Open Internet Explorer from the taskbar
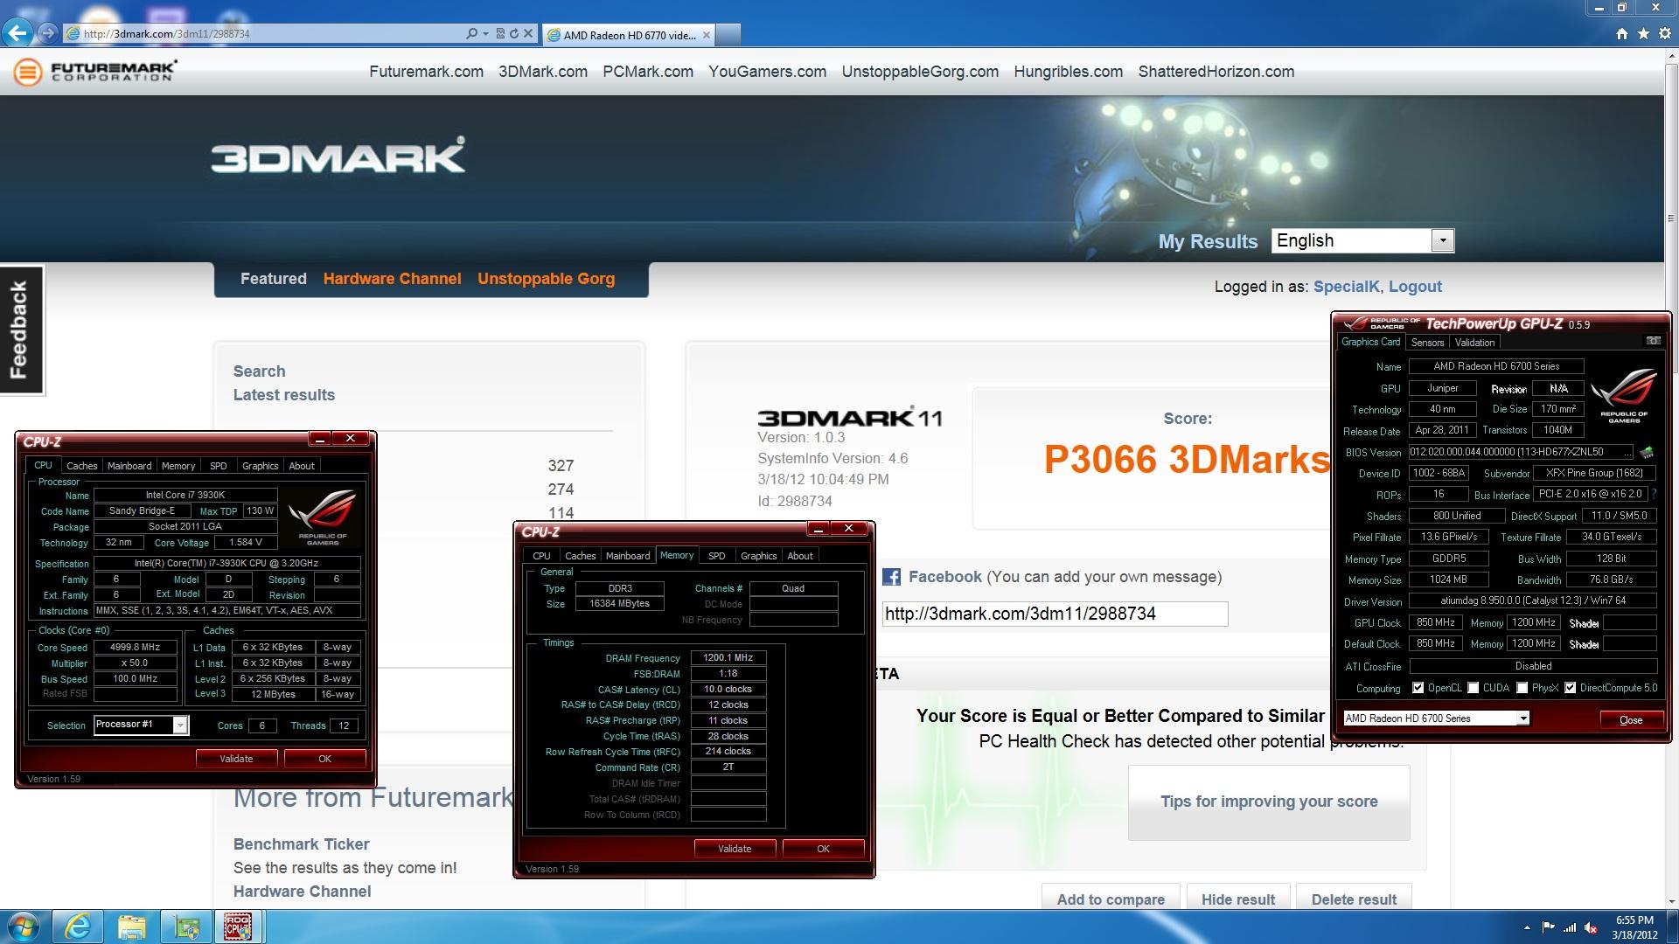Viewport: 1679px width, 944px height. tap(78, 927)
